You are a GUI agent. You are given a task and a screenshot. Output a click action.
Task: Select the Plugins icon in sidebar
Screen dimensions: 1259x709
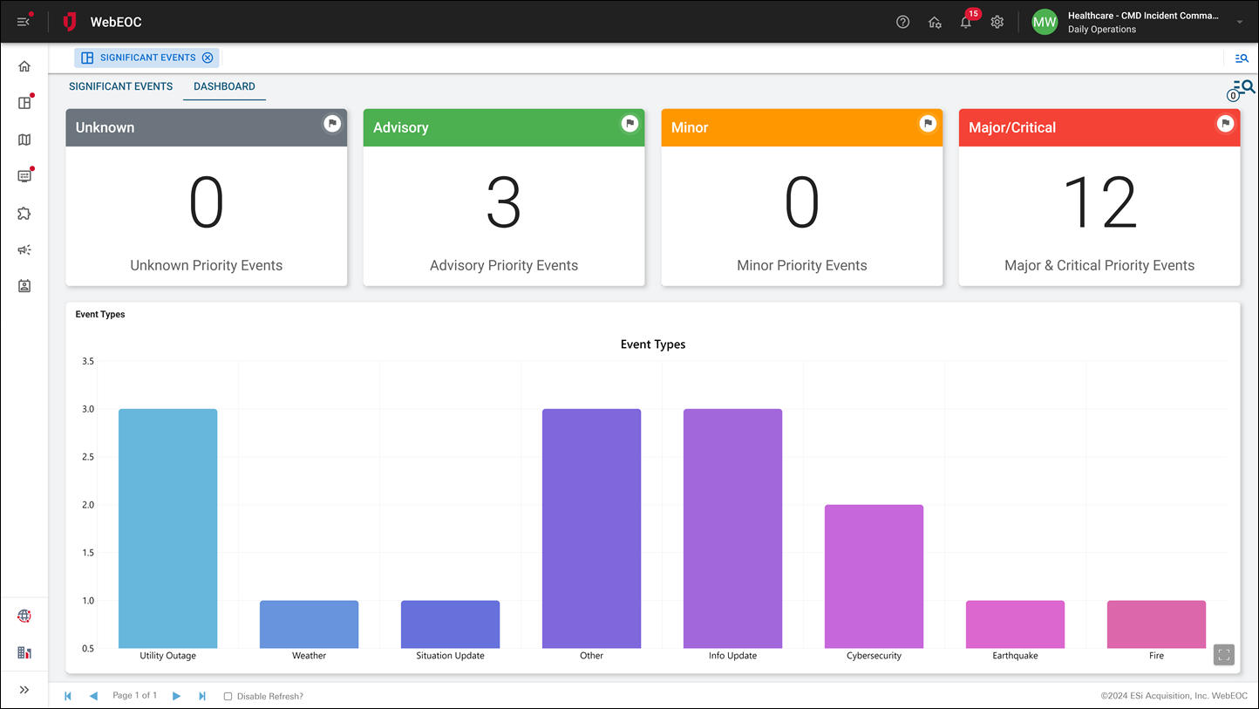(x=24, y=213)
